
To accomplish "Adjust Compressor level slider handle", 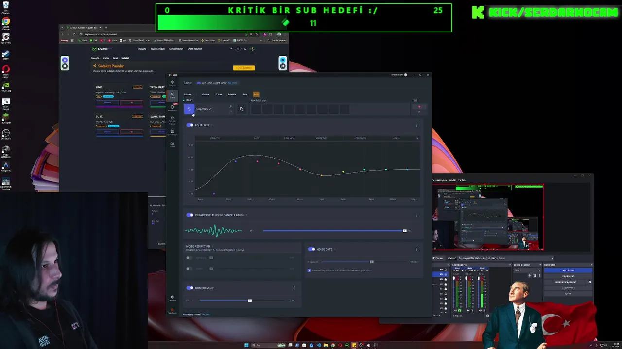I will (x=250, y=301).
